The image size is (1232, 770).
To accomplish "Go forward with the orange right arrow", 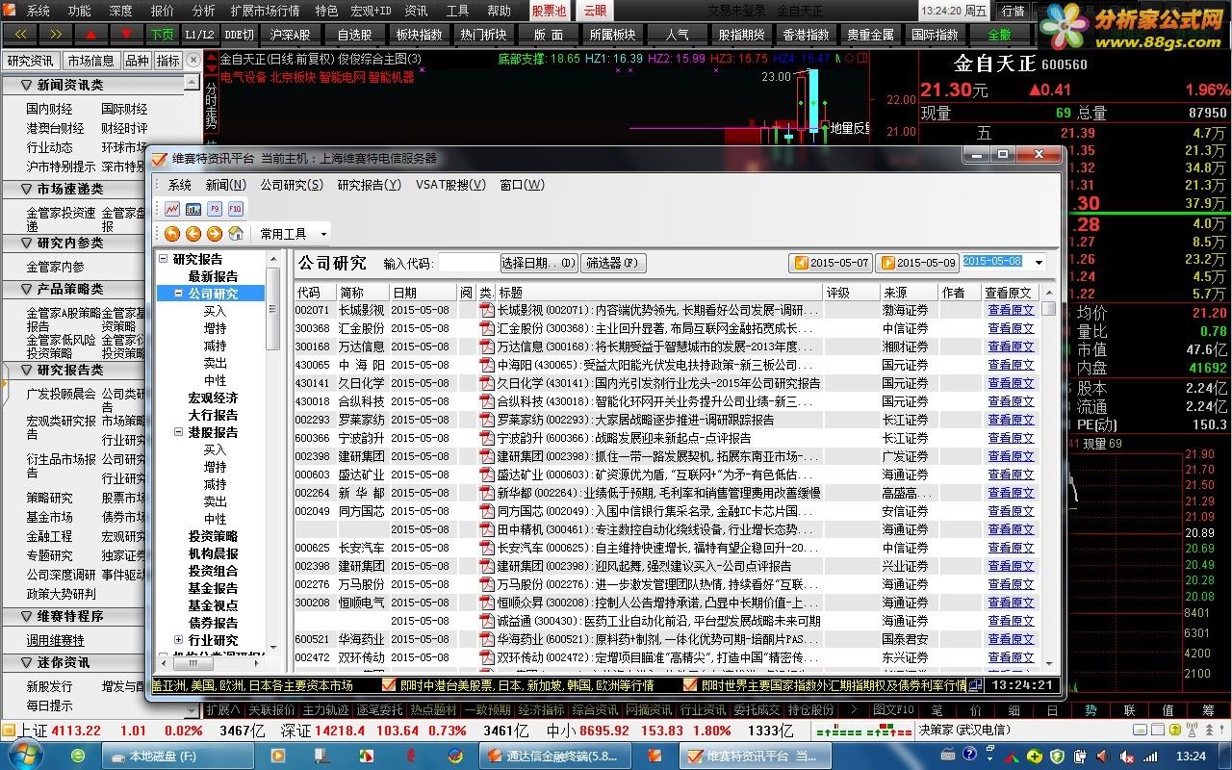I will tap(215, 234).
